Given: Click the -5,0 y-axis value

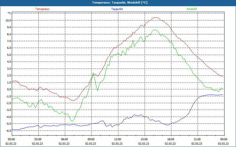Looking at the screenshot, I should pos(8,124).
